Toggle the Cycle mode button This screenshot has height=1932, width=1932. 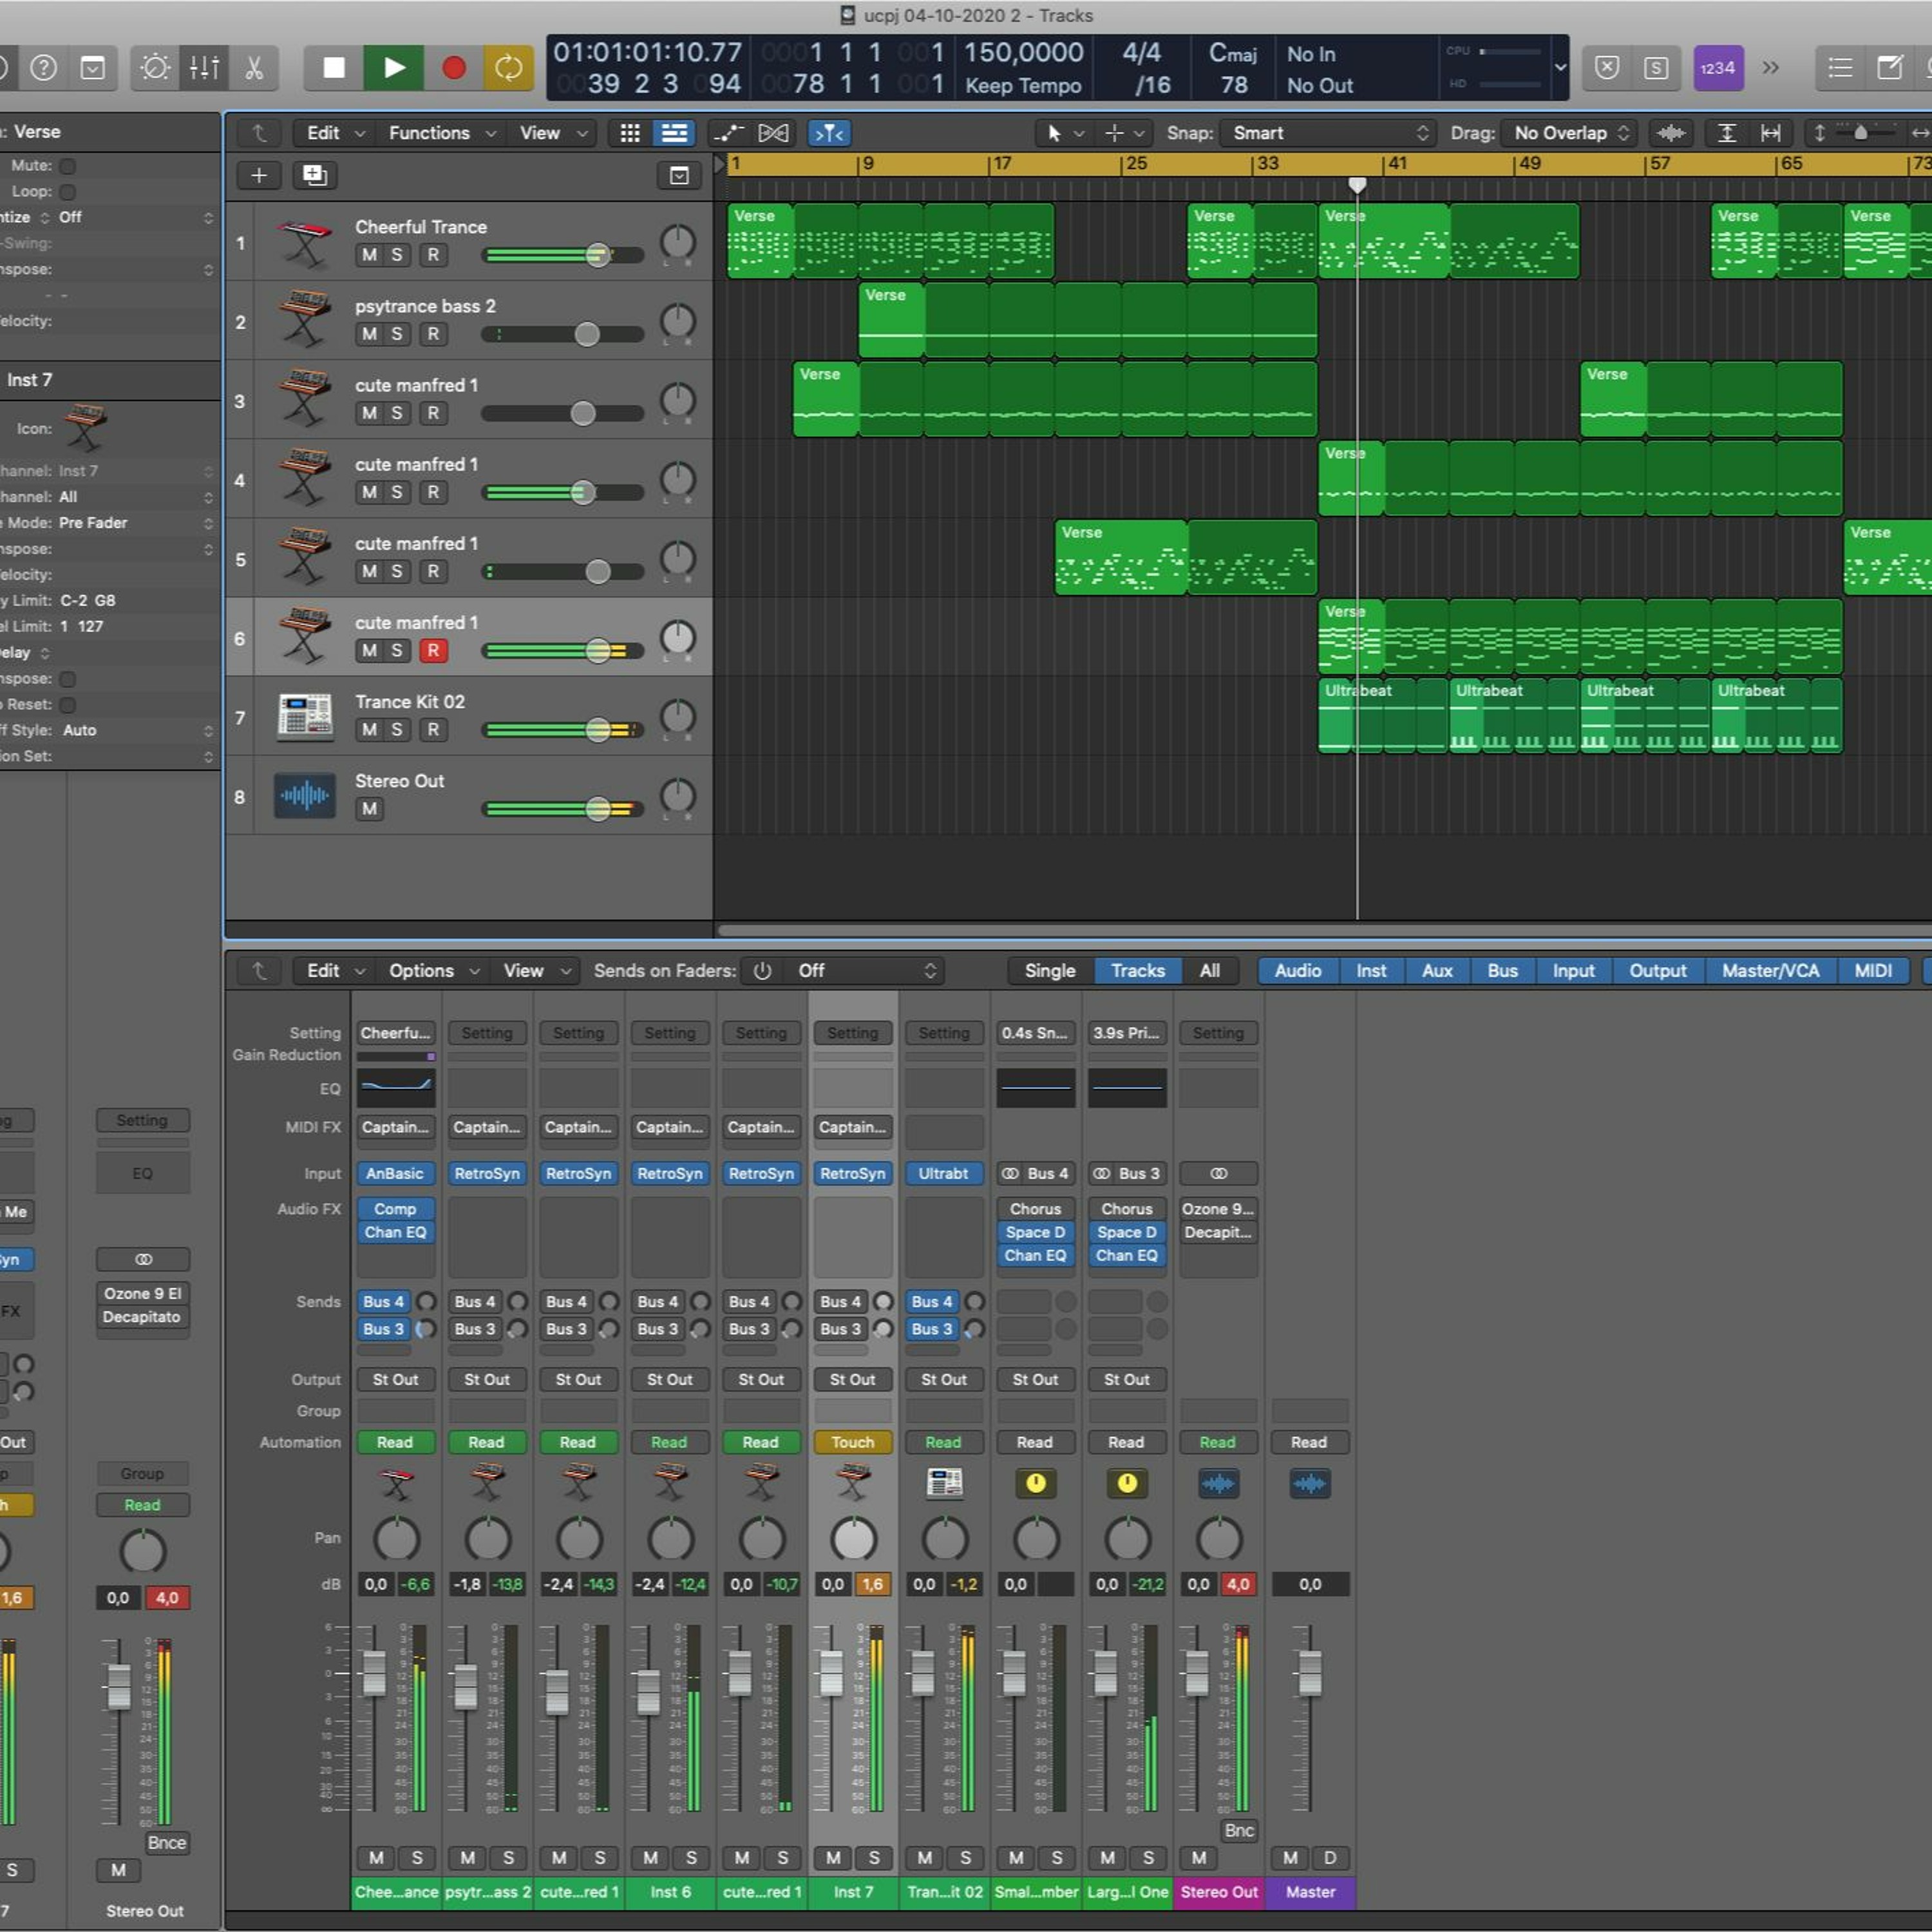pos(508,68)
